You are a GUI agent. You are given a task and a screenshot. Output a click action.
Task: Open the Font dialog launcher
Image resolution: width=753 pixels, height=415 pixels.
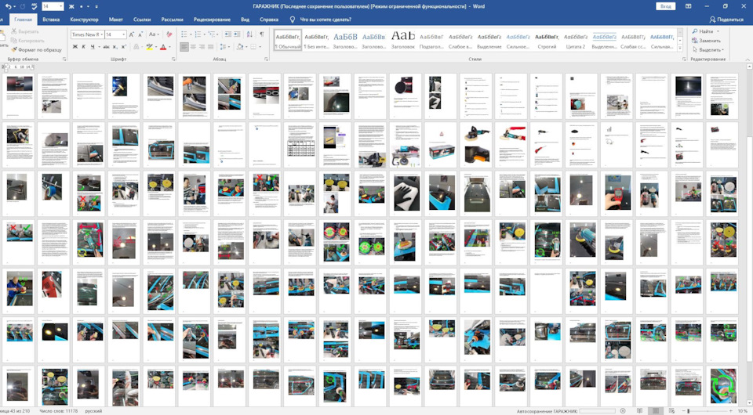[173, 60]
